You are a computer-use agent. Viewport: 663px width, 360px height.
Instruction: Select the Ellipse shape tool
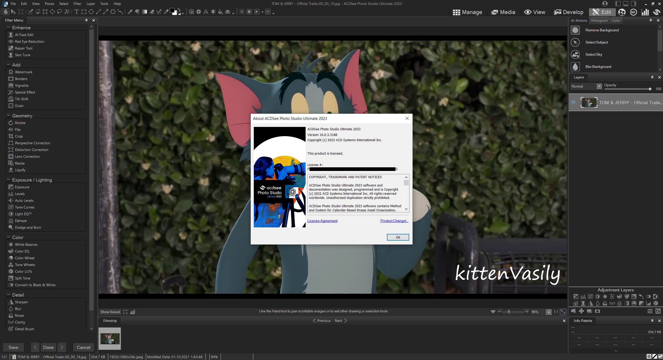[x=91, y=12]
